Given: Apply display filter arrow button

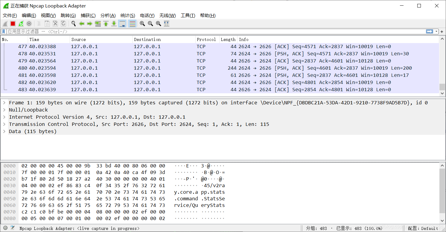Looking at the screenshot, I should pos(430,31).
